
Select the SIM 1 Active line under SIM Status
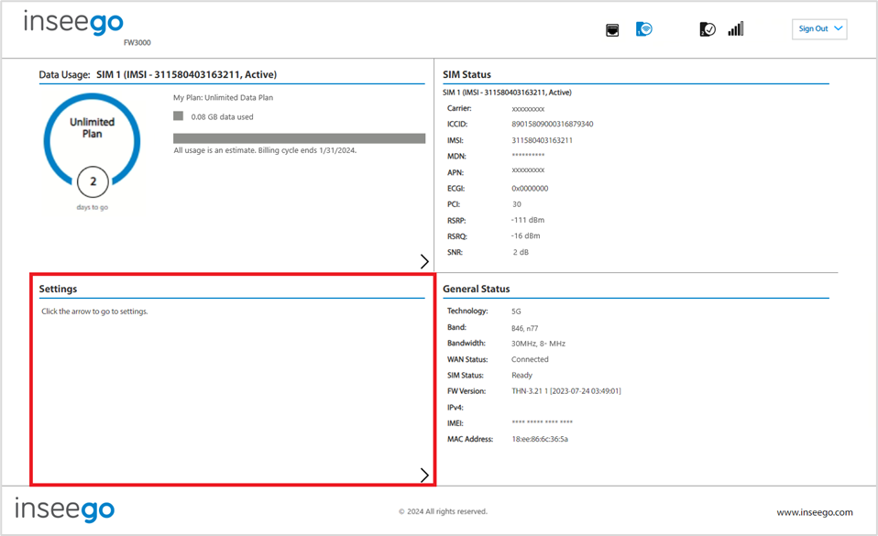[507, 93]
